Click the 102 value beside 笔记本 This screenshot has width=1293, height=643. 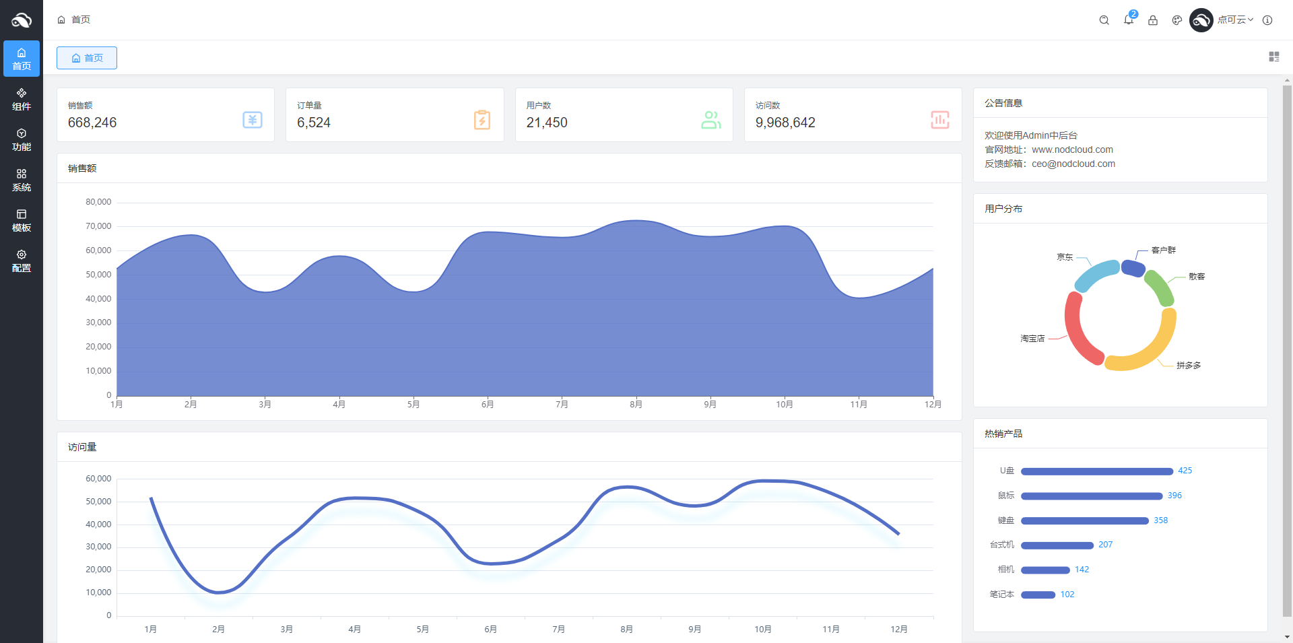tap(1067, 595)
